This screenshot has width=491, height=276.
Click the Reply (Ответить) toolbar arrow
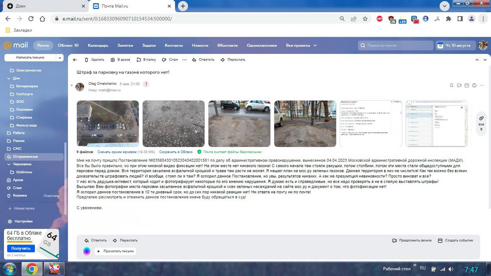194,60
